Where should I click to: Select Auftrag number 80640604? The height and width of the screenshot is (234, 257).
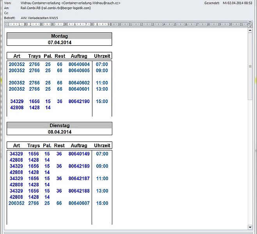point(79,64)
